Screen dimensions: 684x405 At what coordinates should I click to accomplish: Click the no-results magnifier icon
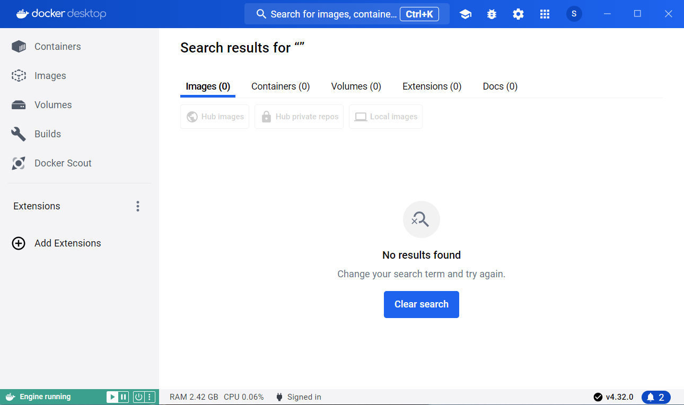tap(422, 219)
